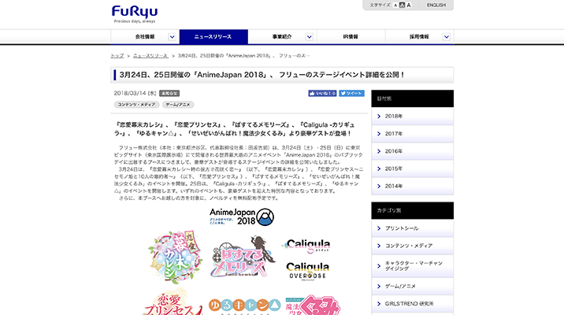Viewport: 564px width, 315px height.
Task: Open the 採用情報 menu
Action: 419,37
